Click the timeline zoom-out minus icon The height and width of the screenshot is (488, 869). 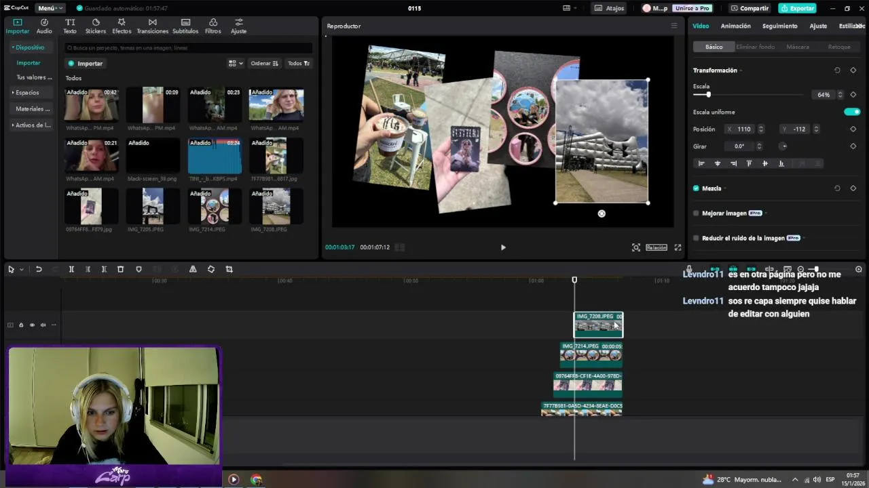pyautogui.click(x=800, y=269)
